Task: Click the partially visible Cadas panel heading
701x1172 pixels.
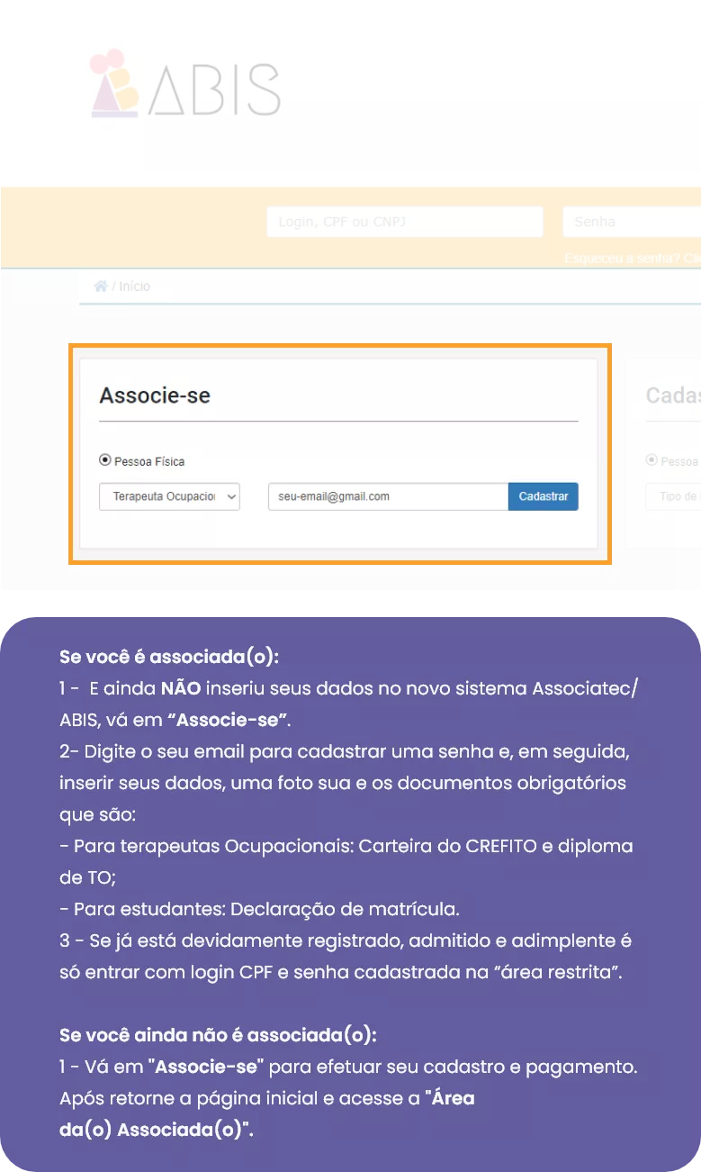Action: click(x=671, y=395)
